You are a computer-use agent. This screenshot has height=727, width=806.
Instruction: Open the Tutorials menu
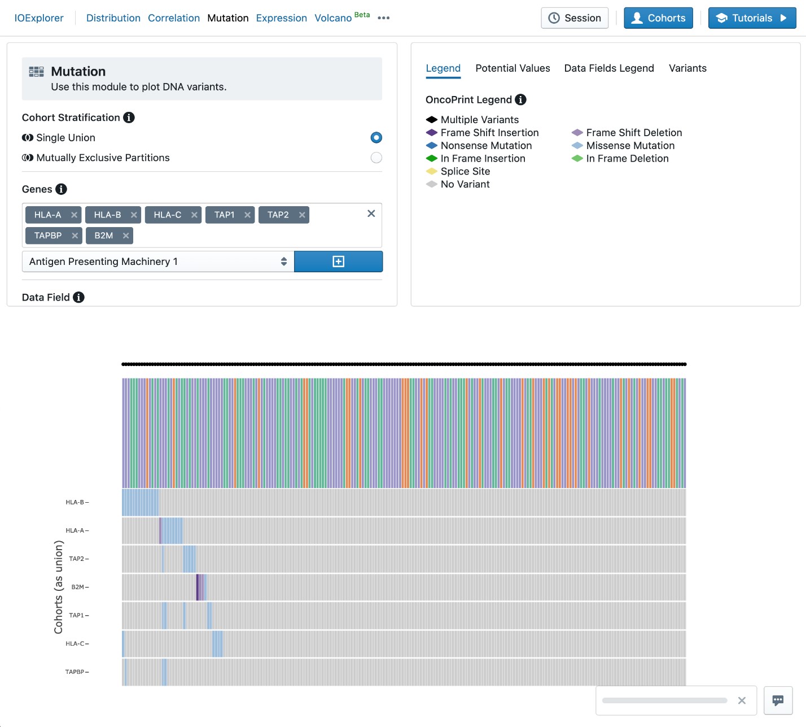pyautogui.click(x=752, y=18)
